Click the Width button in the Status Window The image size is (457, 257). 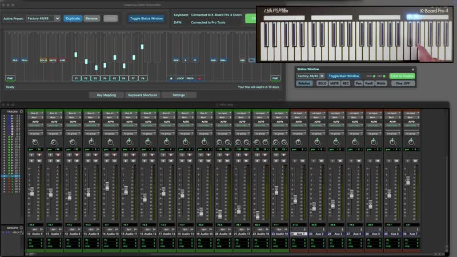(x=381, y=83)
